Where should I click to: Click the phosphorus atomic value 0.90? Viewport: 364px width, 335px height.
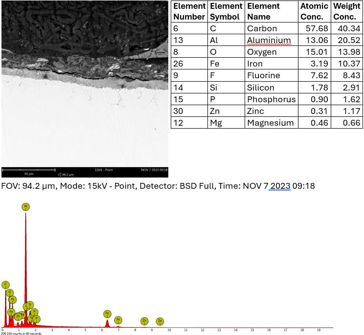pyautogui.click(x=319, y=99)
